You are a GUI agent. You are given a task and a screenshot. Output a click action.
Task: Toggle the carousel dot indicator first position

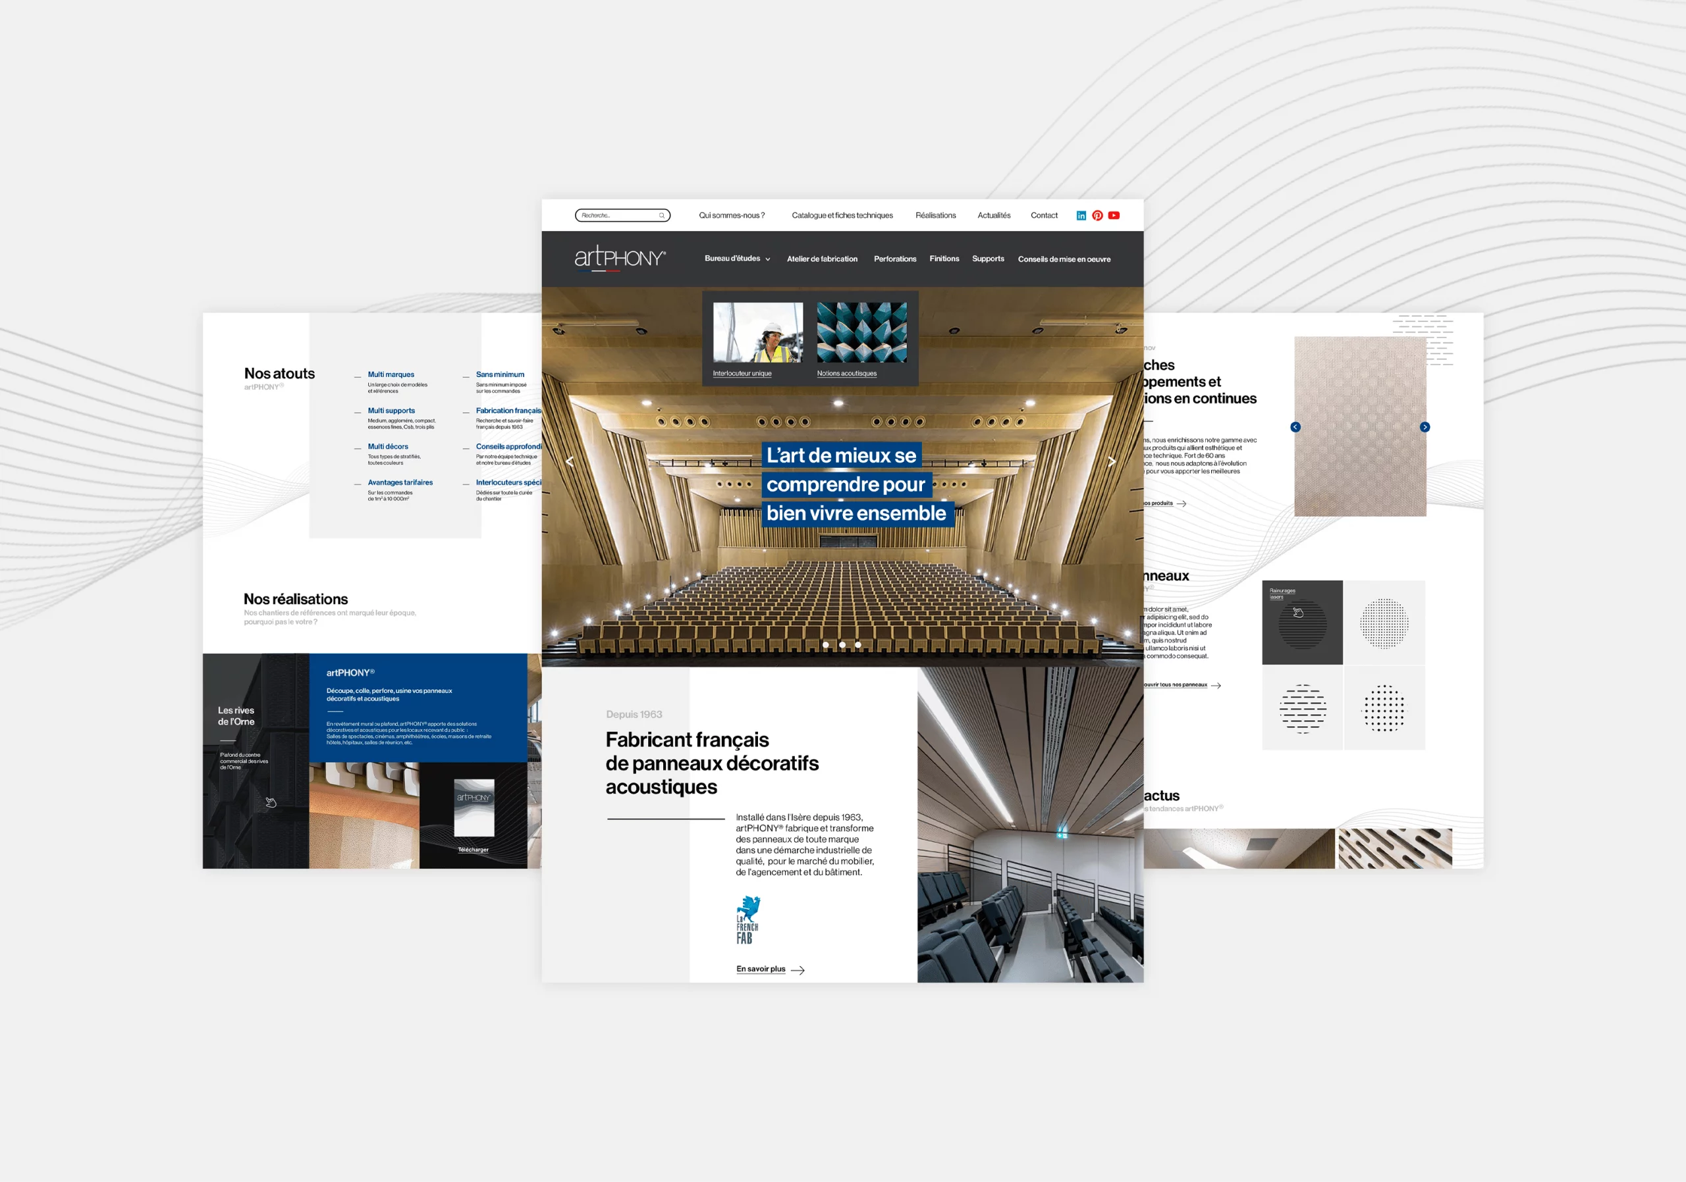pyautogui.click(x=827, y=647)
